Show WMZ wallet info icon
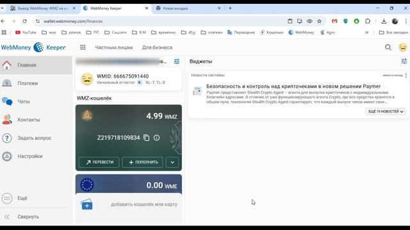Image resolution: width=410 pixels, height=230 pixels. [x=156, y=138]
